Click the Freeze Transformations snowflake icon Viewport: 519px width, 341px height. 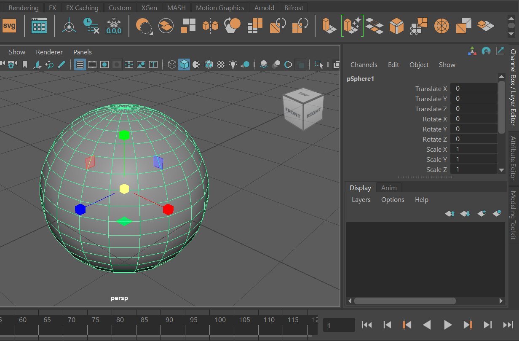(114, 26)
